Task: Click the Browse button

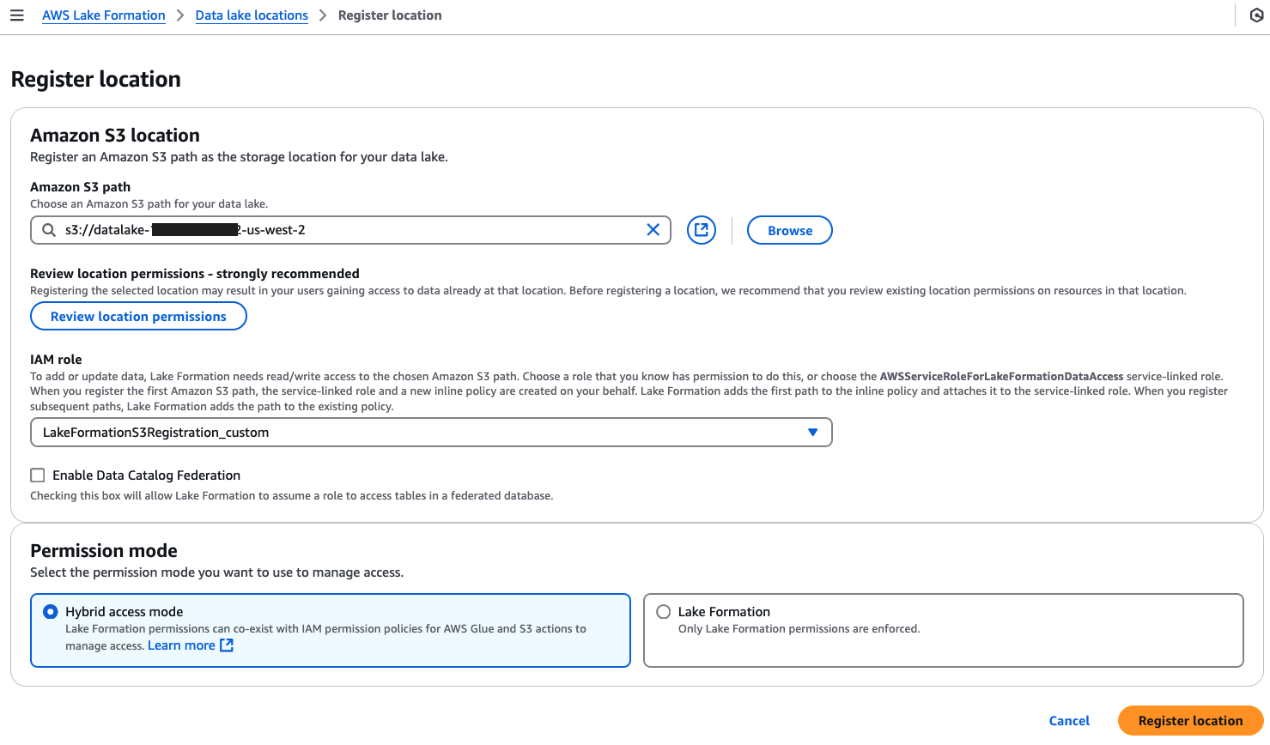Action: 790,230
